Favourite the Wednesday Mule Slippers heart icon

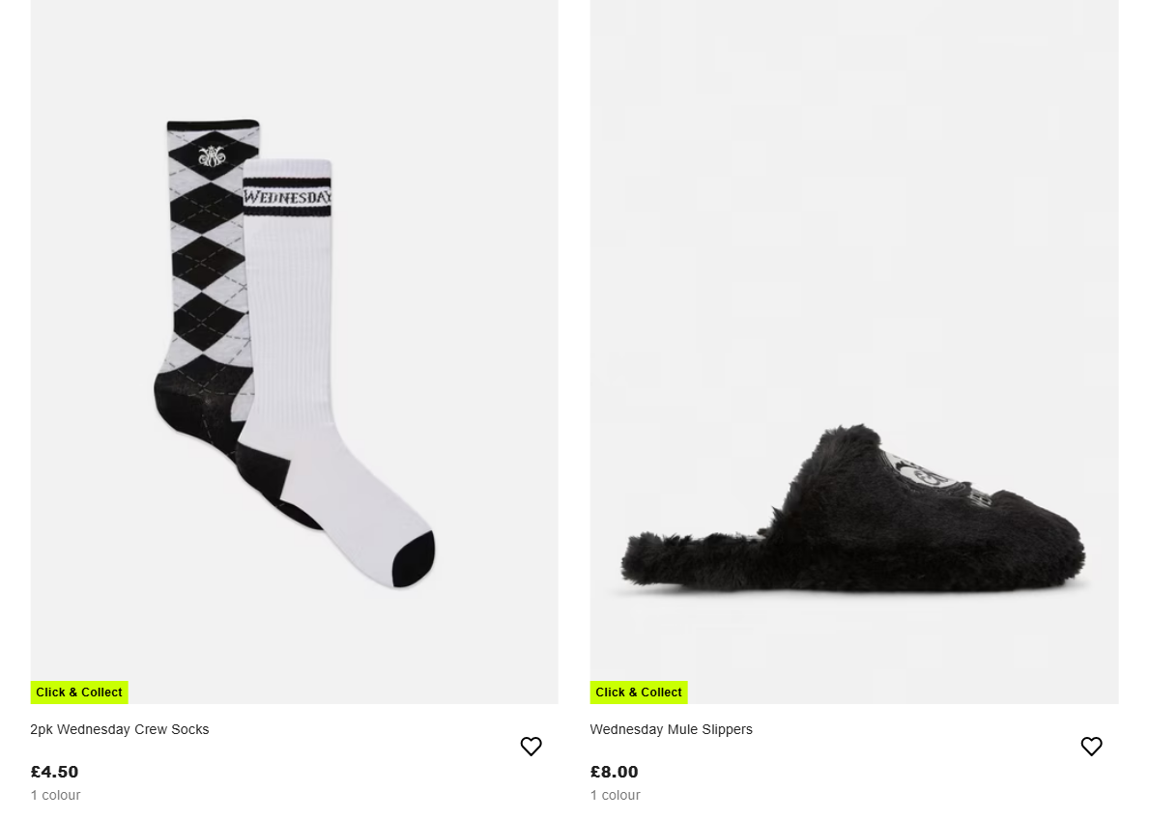click(x=1091, y=746)
